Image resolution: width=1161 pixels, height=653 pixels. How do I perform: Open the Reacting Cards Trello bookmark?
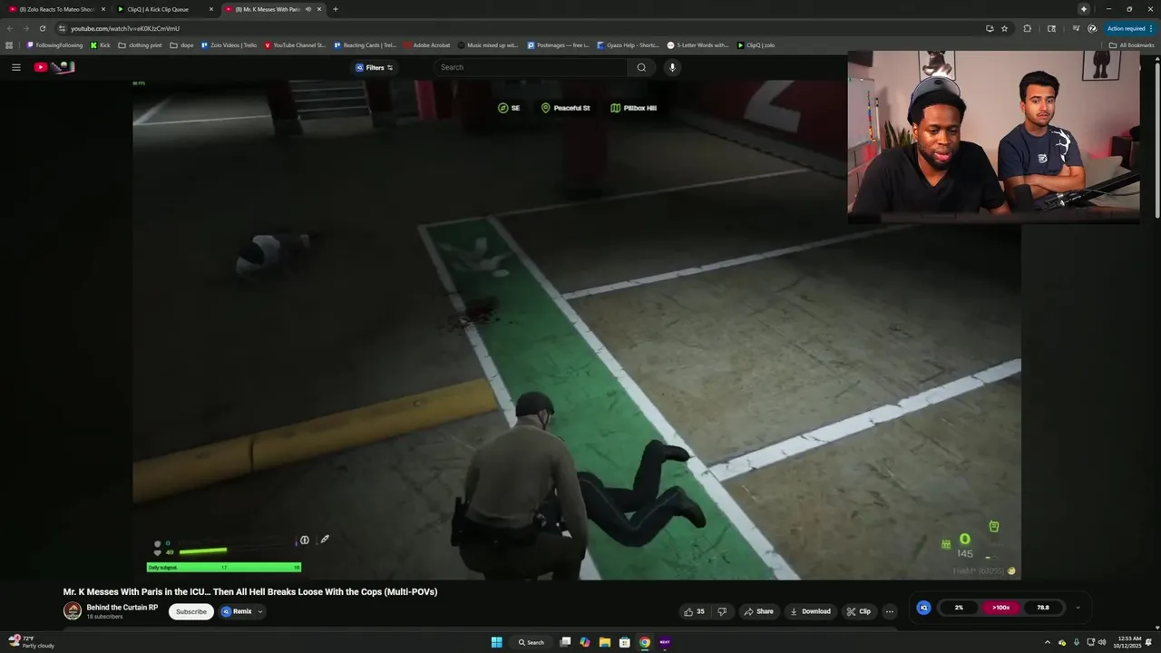coord(365,44)
